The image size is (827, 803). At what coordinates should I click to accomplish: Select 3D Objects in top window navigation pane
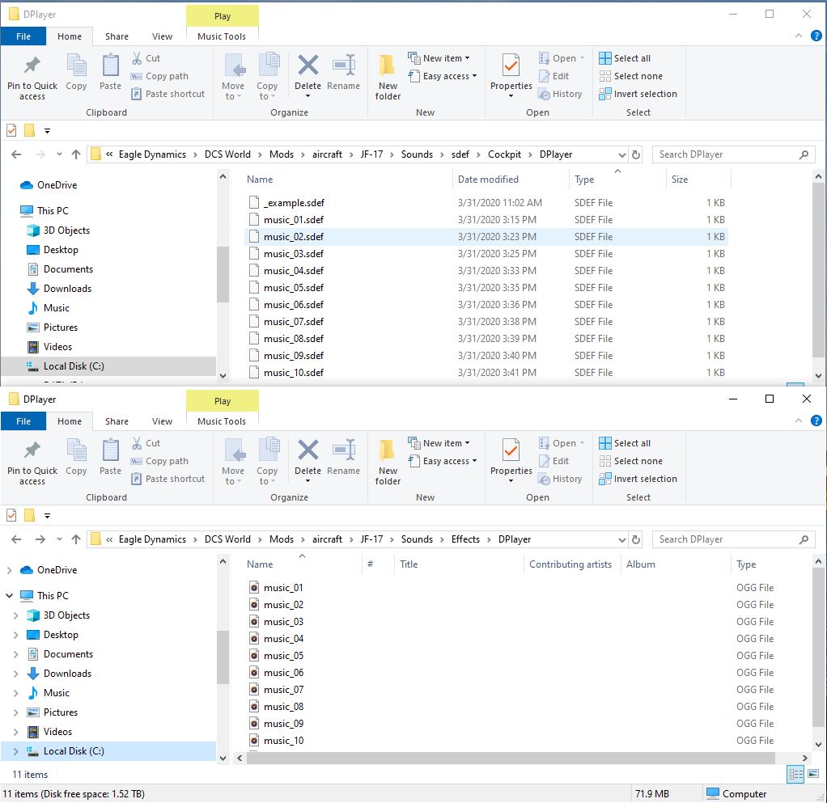[x=66, y=230]
